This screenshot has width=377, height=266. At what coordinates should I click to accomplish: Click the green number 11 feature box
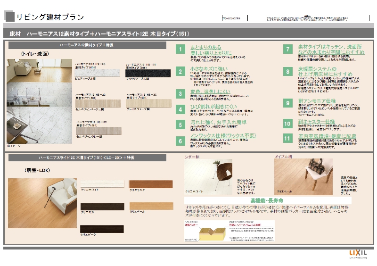point(288,138)
